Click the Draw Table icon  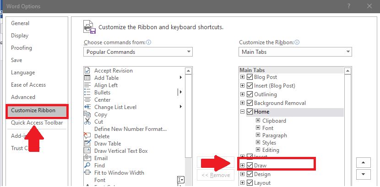click(x=87, y=143)
